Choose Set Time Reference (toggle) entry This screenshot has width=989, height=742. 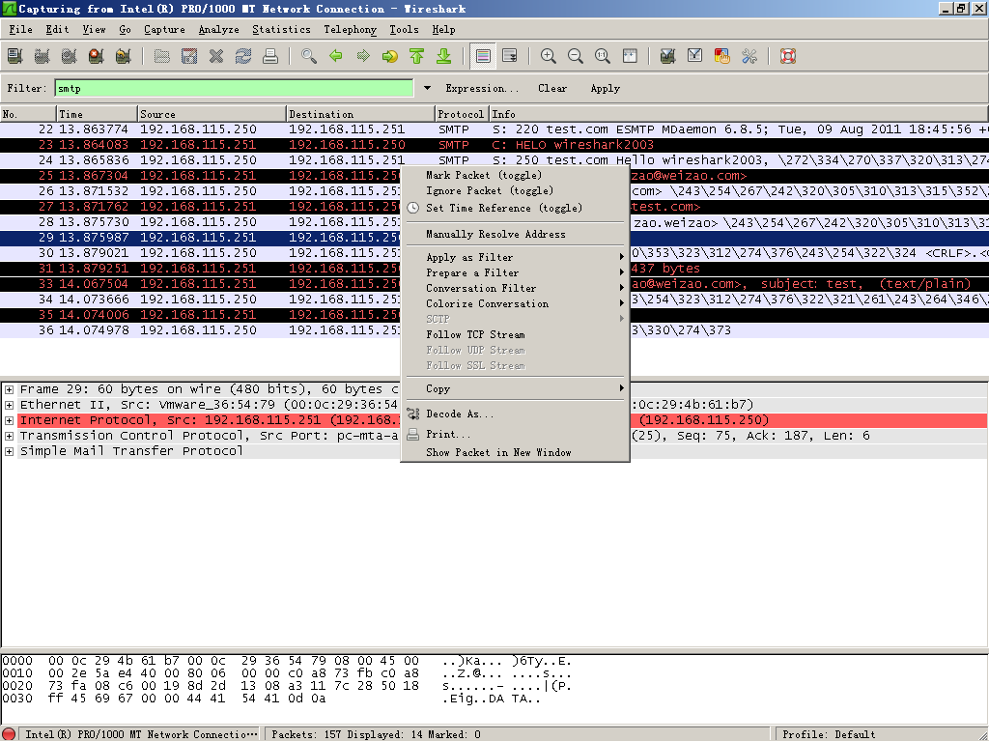(x=504, y=209)
